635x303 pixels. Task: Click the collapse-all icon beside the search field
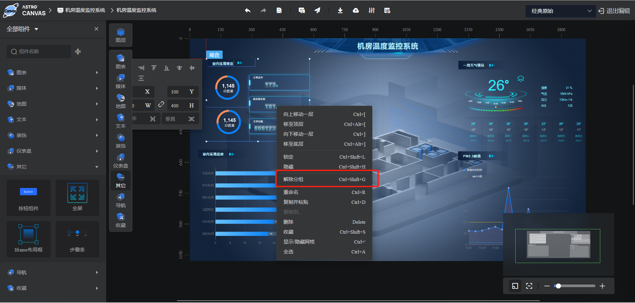(x=78, y=52)
